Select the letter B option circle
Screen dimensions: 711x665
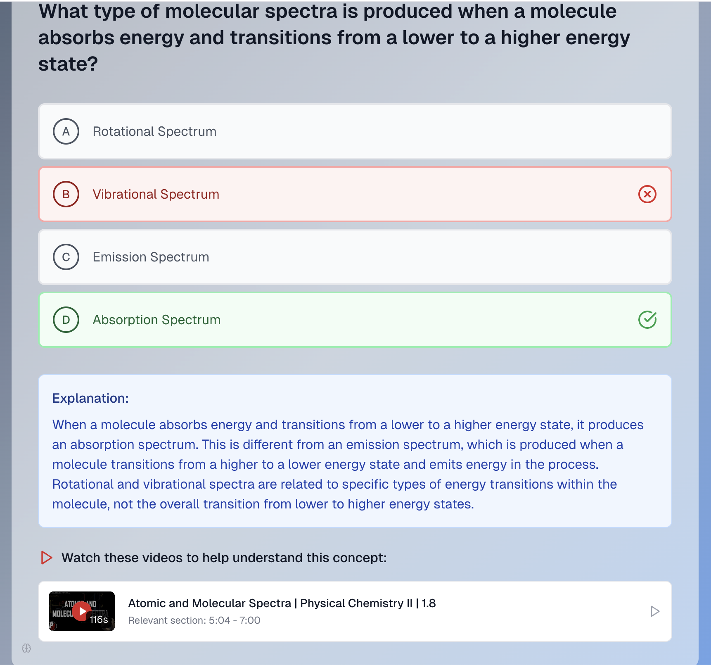pos(66,194)
